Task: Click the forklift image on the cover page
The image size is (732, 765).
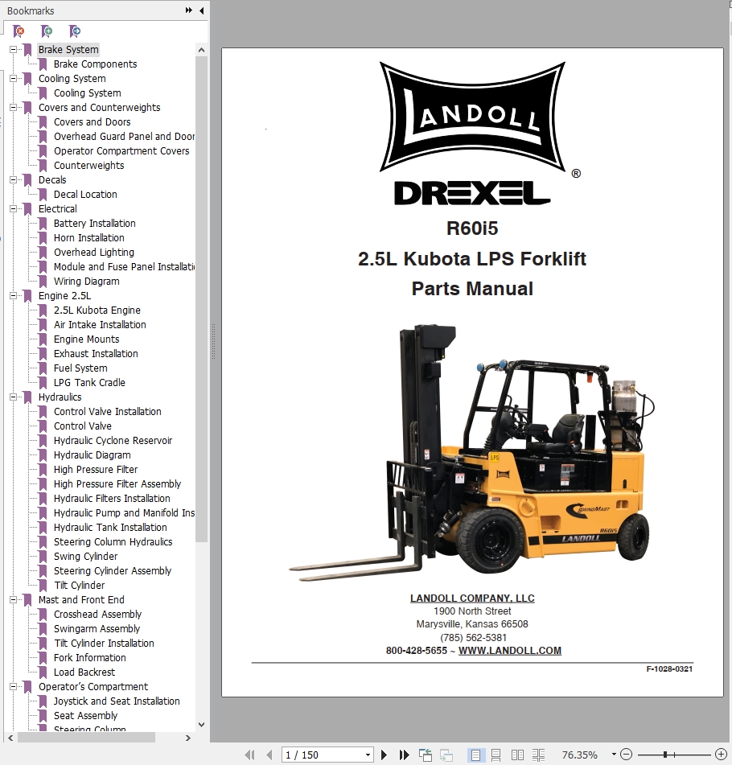Action: point(471,452)
